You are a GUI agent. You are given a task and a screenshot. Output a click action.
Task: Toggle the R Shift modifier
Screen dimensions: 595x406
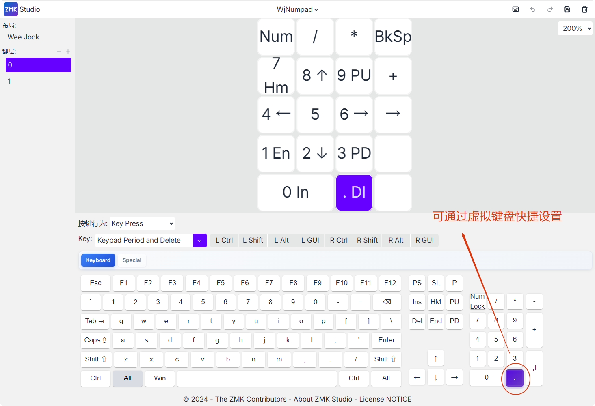[368, 240]
